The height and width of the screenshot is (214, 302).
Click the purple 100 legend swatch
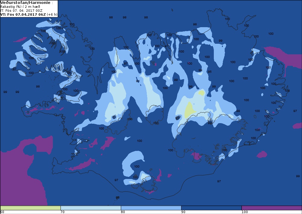coord(271,208)
